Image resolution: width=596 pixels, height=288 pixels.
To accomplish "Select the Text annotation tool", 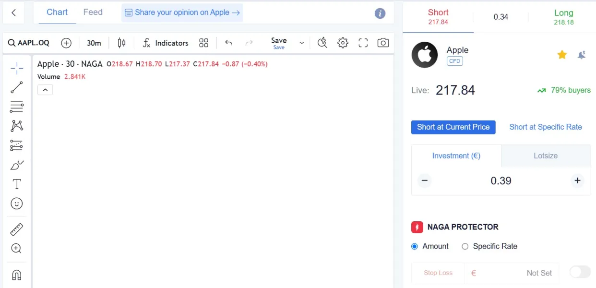I will coord(17,184).
